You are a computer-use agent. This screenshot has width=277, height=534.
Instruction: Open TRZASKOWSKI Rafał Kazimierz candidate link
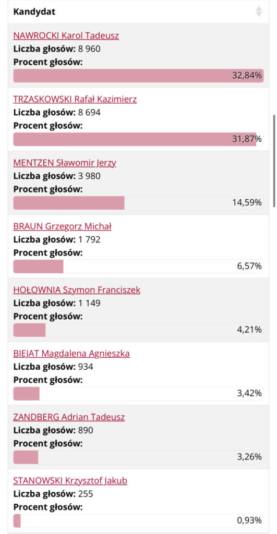click(x=75, y=100)
